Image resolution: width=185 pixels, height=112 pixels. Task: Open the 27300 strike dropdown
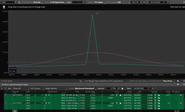85,95
